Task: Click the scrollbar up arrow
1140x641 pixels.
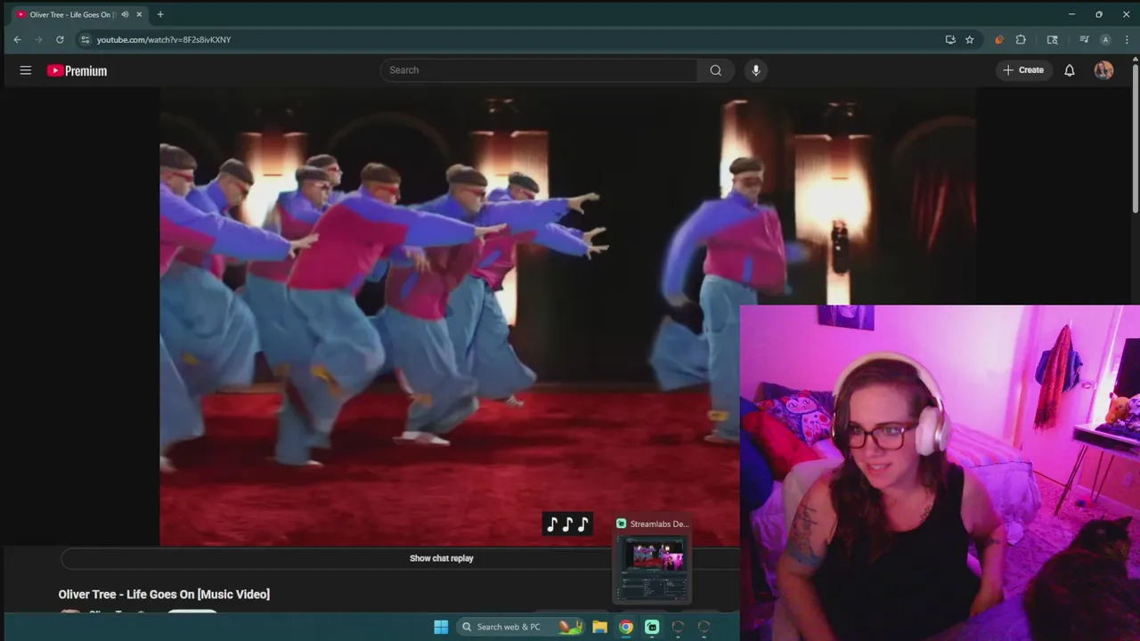Action: pos(1135,59)
